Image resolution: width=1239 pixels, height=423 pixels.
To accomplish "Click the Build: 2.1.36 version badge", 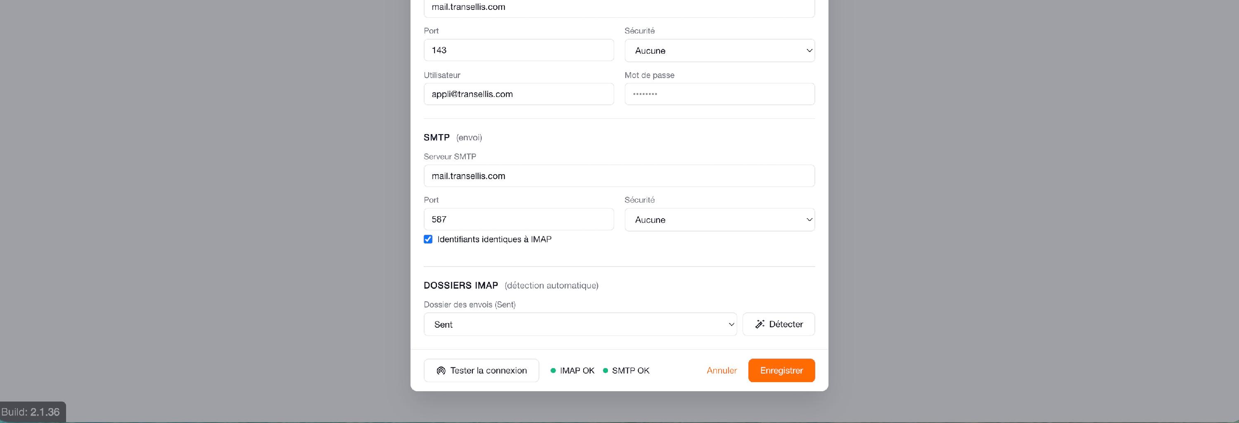I will (x=32, y=412).
